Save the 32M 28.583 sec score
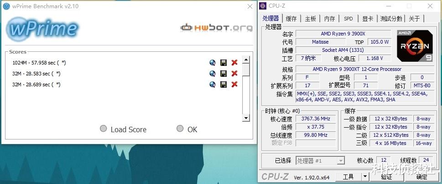The width and height of the screenshot is (442, 184). tap(224, 74)
